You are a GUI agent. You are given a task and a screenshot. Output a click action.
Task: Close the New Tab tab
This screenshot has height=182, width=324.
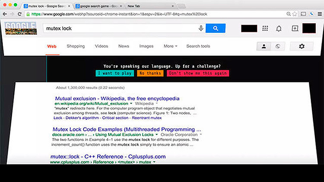coord(172,6)
